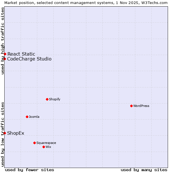Select the 'used by high traffic sites' label
172x172 pixels.
pyautogui.click(x=3, y=41)
